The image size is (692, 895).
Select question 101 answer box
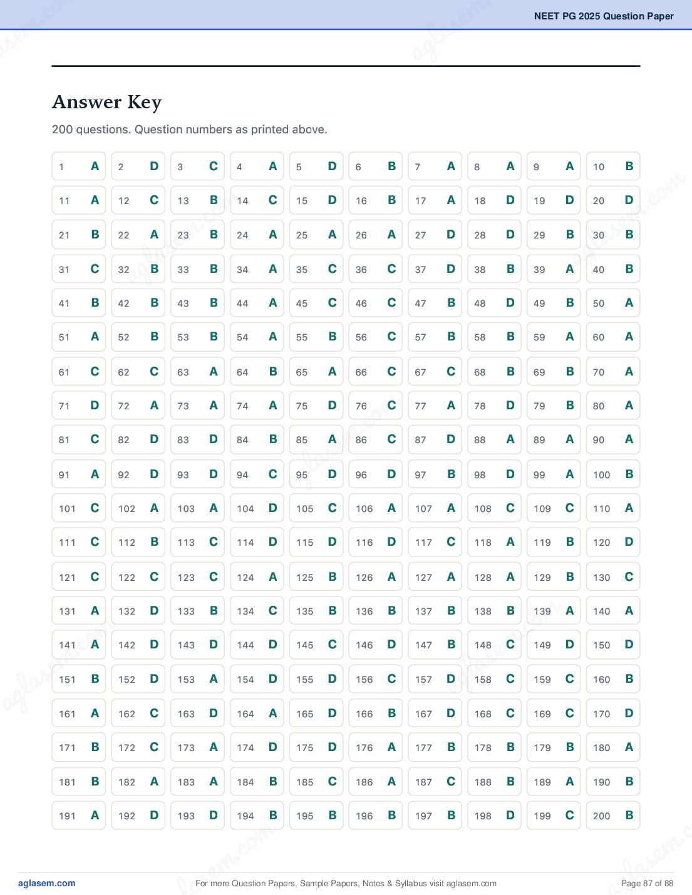[79, 508]
